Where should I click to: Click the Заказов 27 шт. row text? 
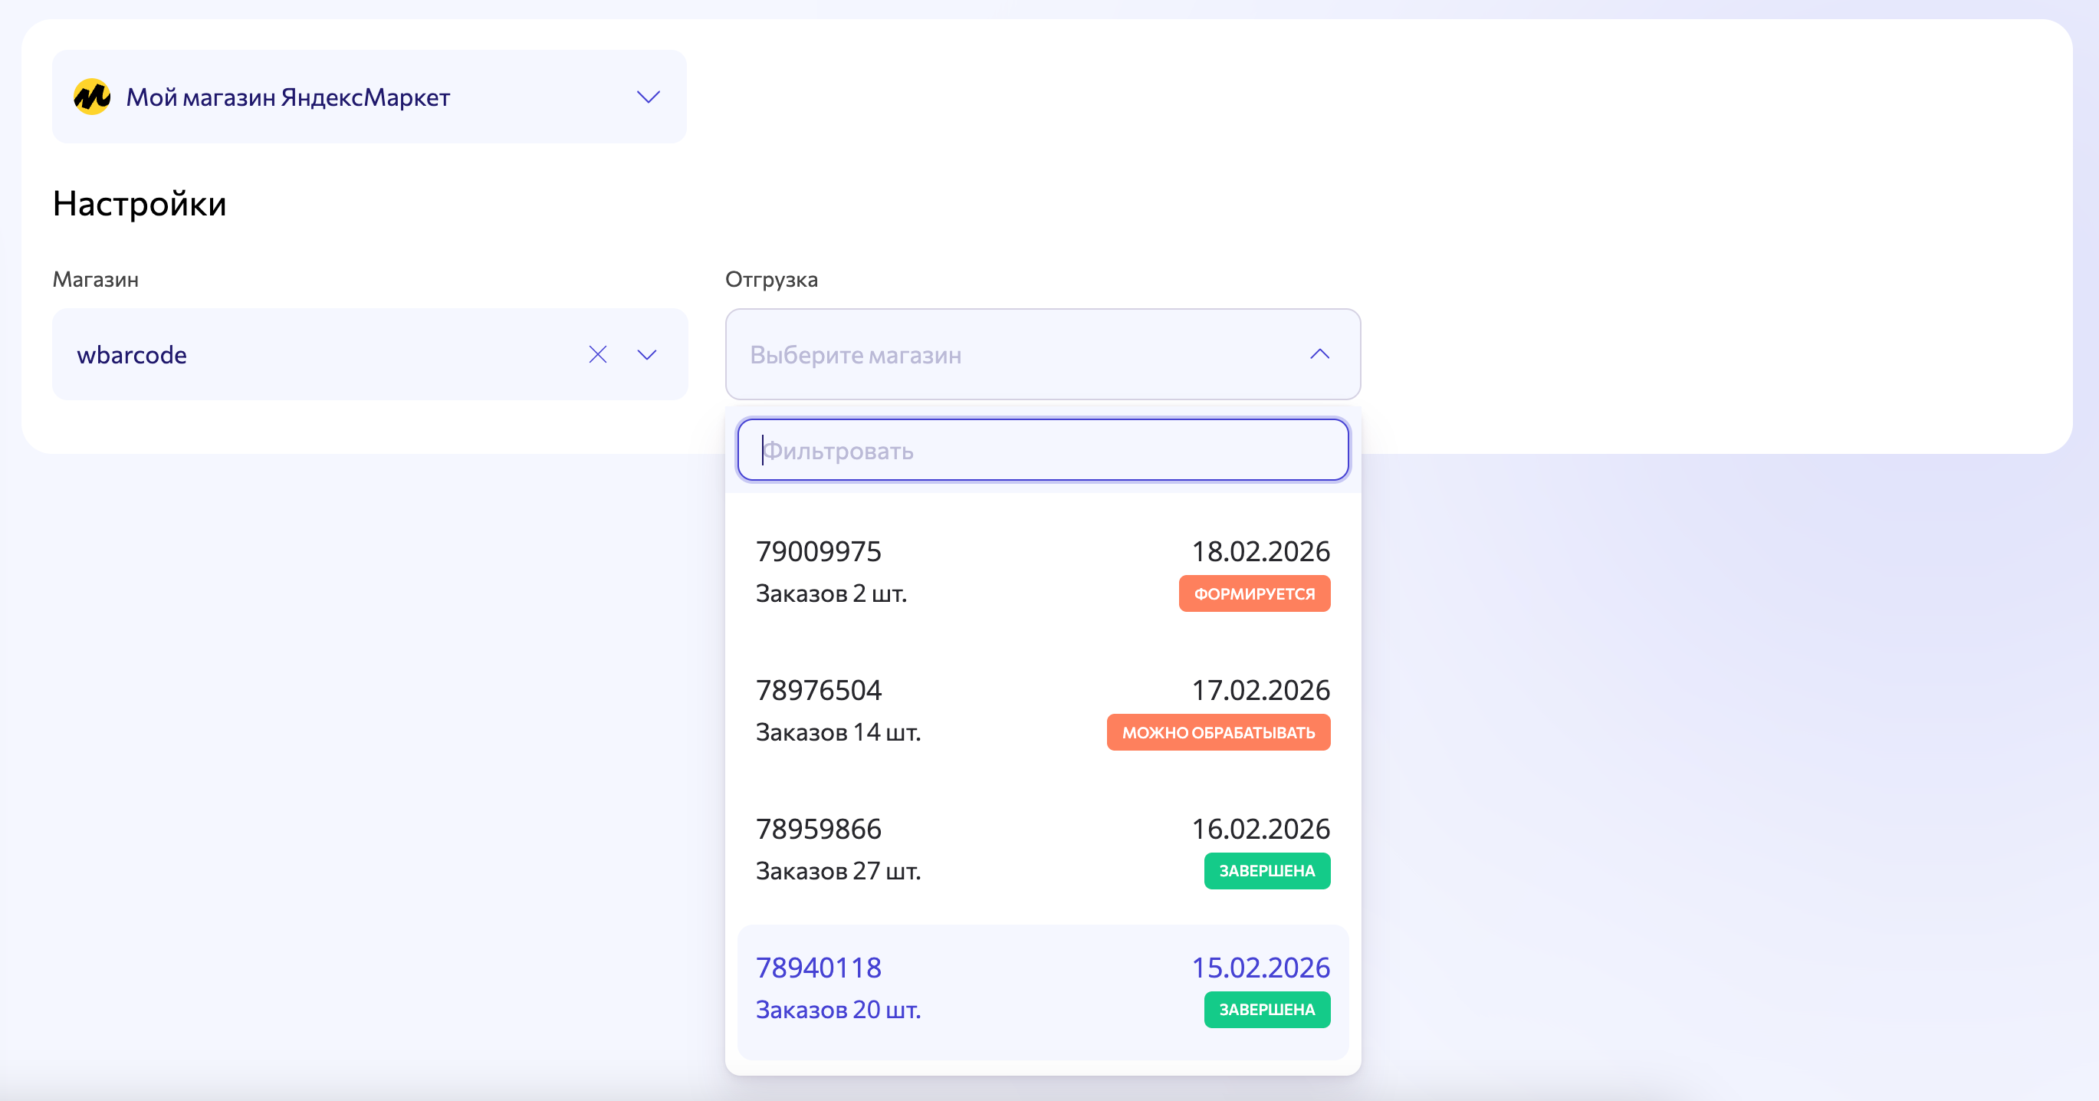[x=838, y=871]
